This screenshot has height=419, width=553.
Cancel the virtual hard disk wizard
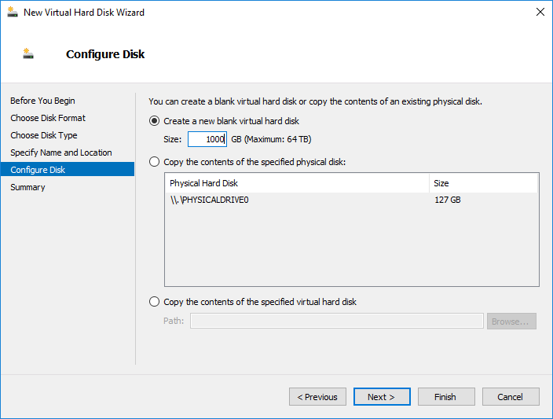tap(511, 397)
